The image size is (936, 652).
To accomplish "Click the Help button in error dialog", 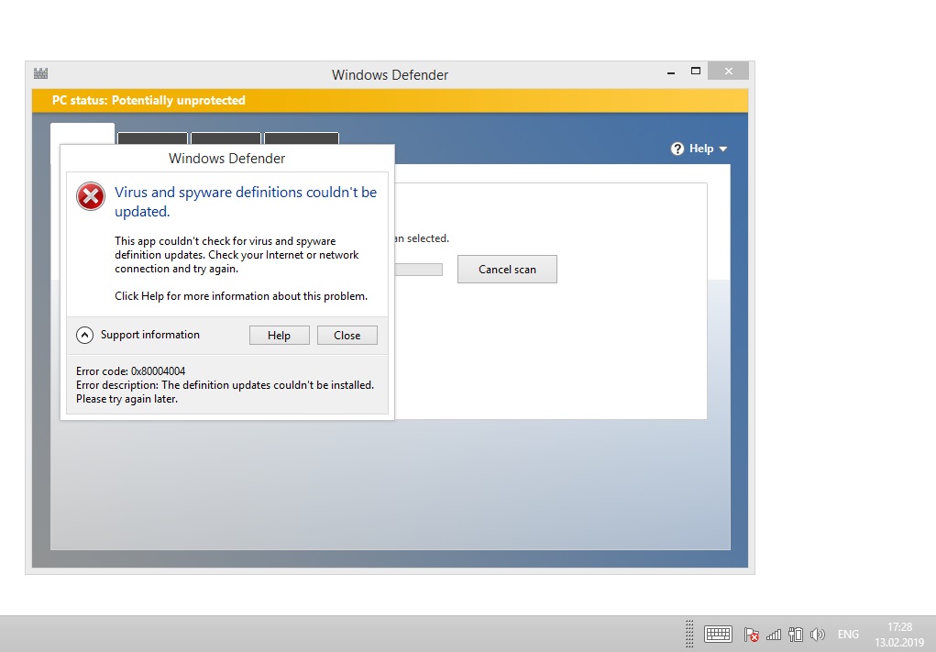I will click(x=280, y=335).
